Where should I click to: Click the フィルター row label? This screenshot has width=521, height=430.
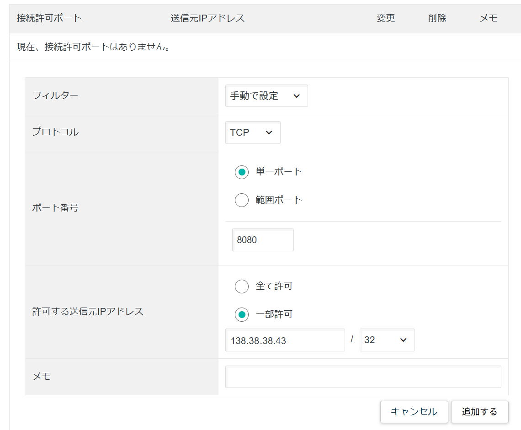point(55,96)
